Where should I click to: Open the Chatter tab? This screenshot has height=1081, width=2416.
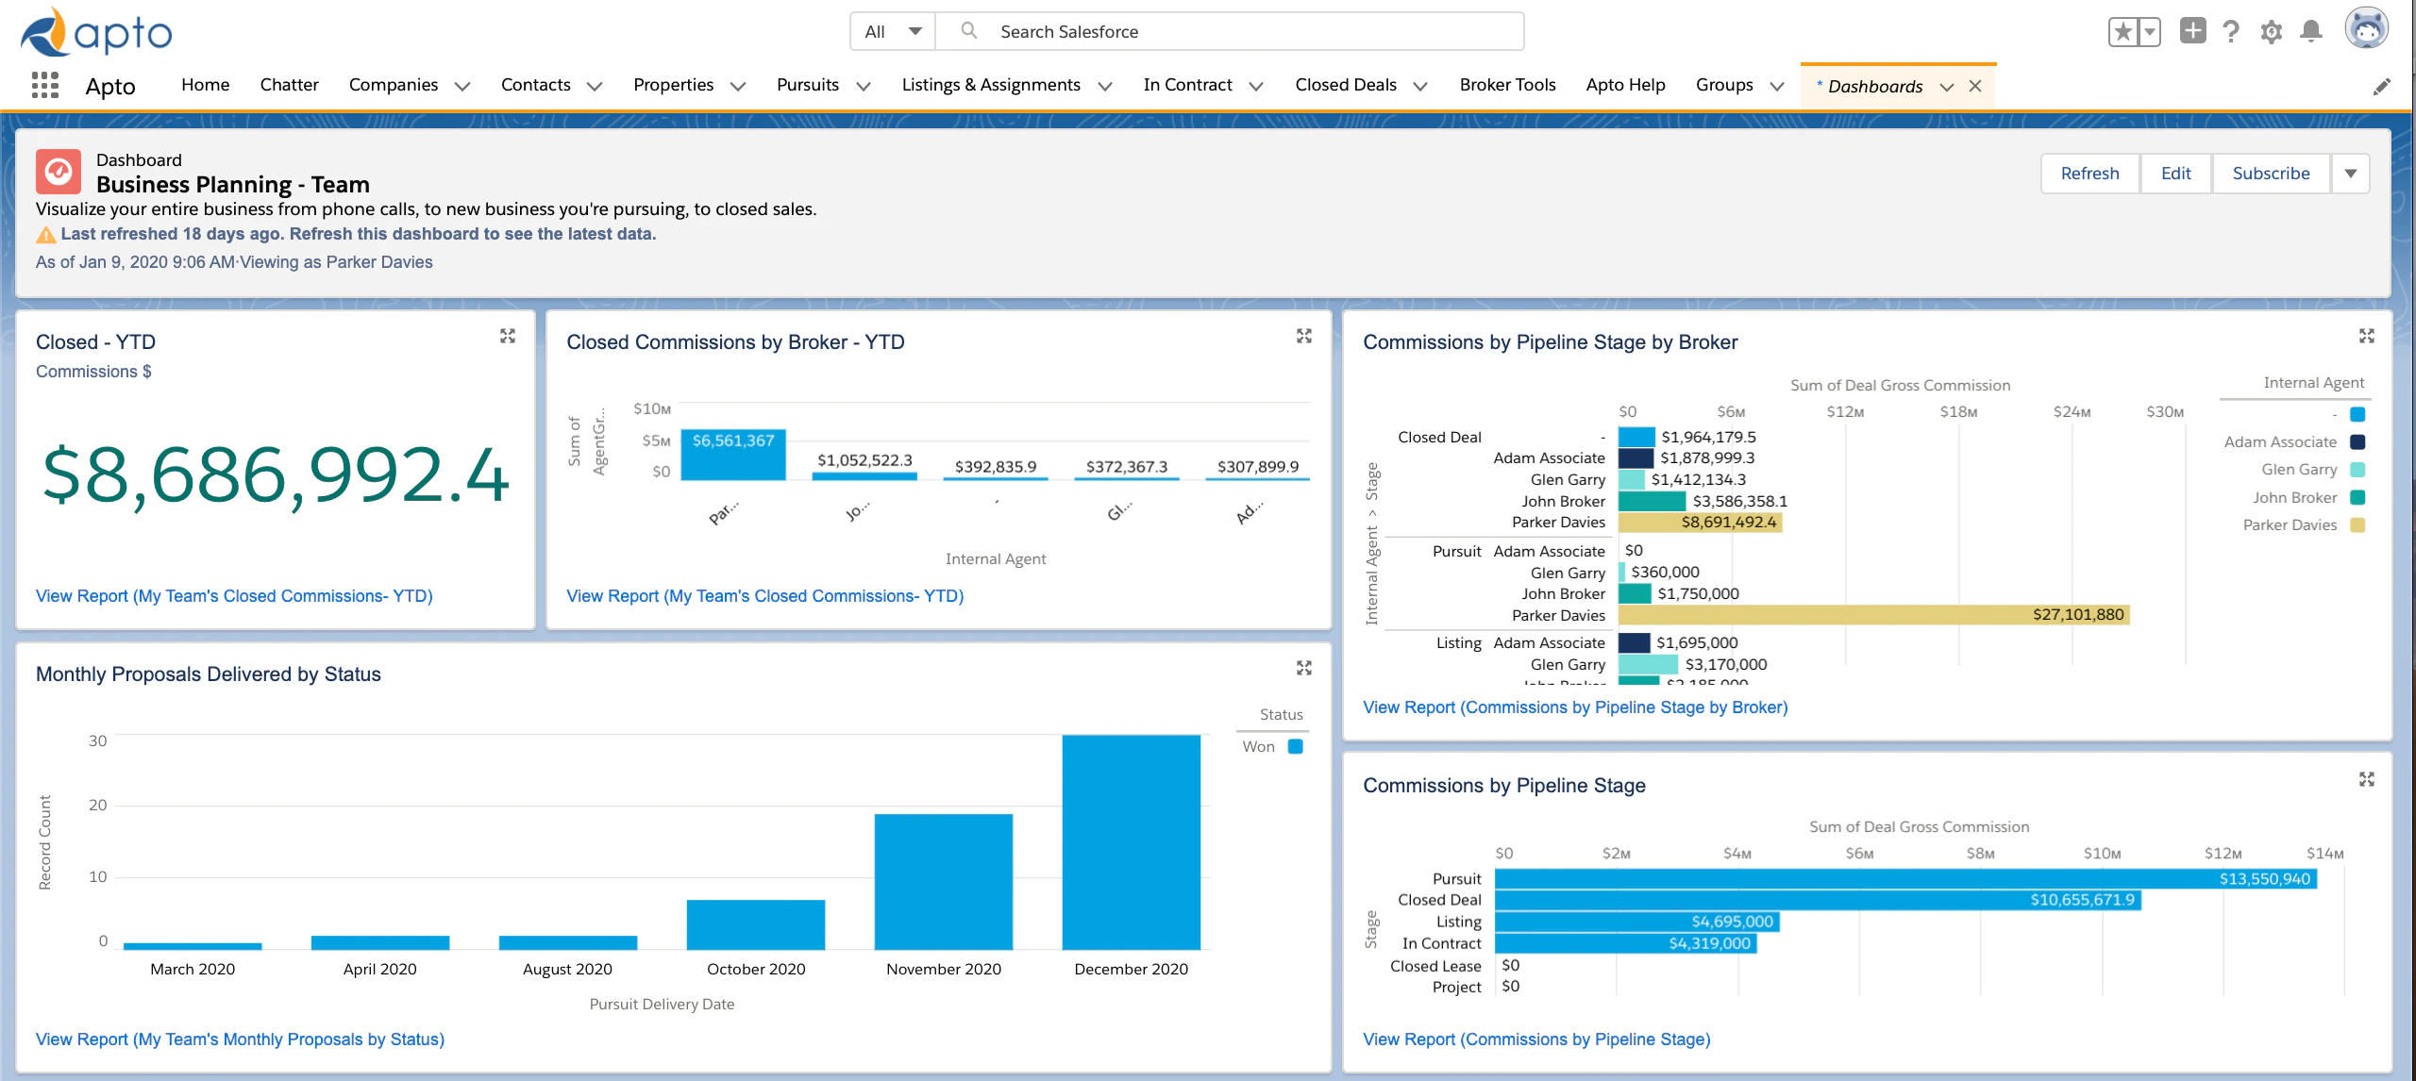(289, 85)
